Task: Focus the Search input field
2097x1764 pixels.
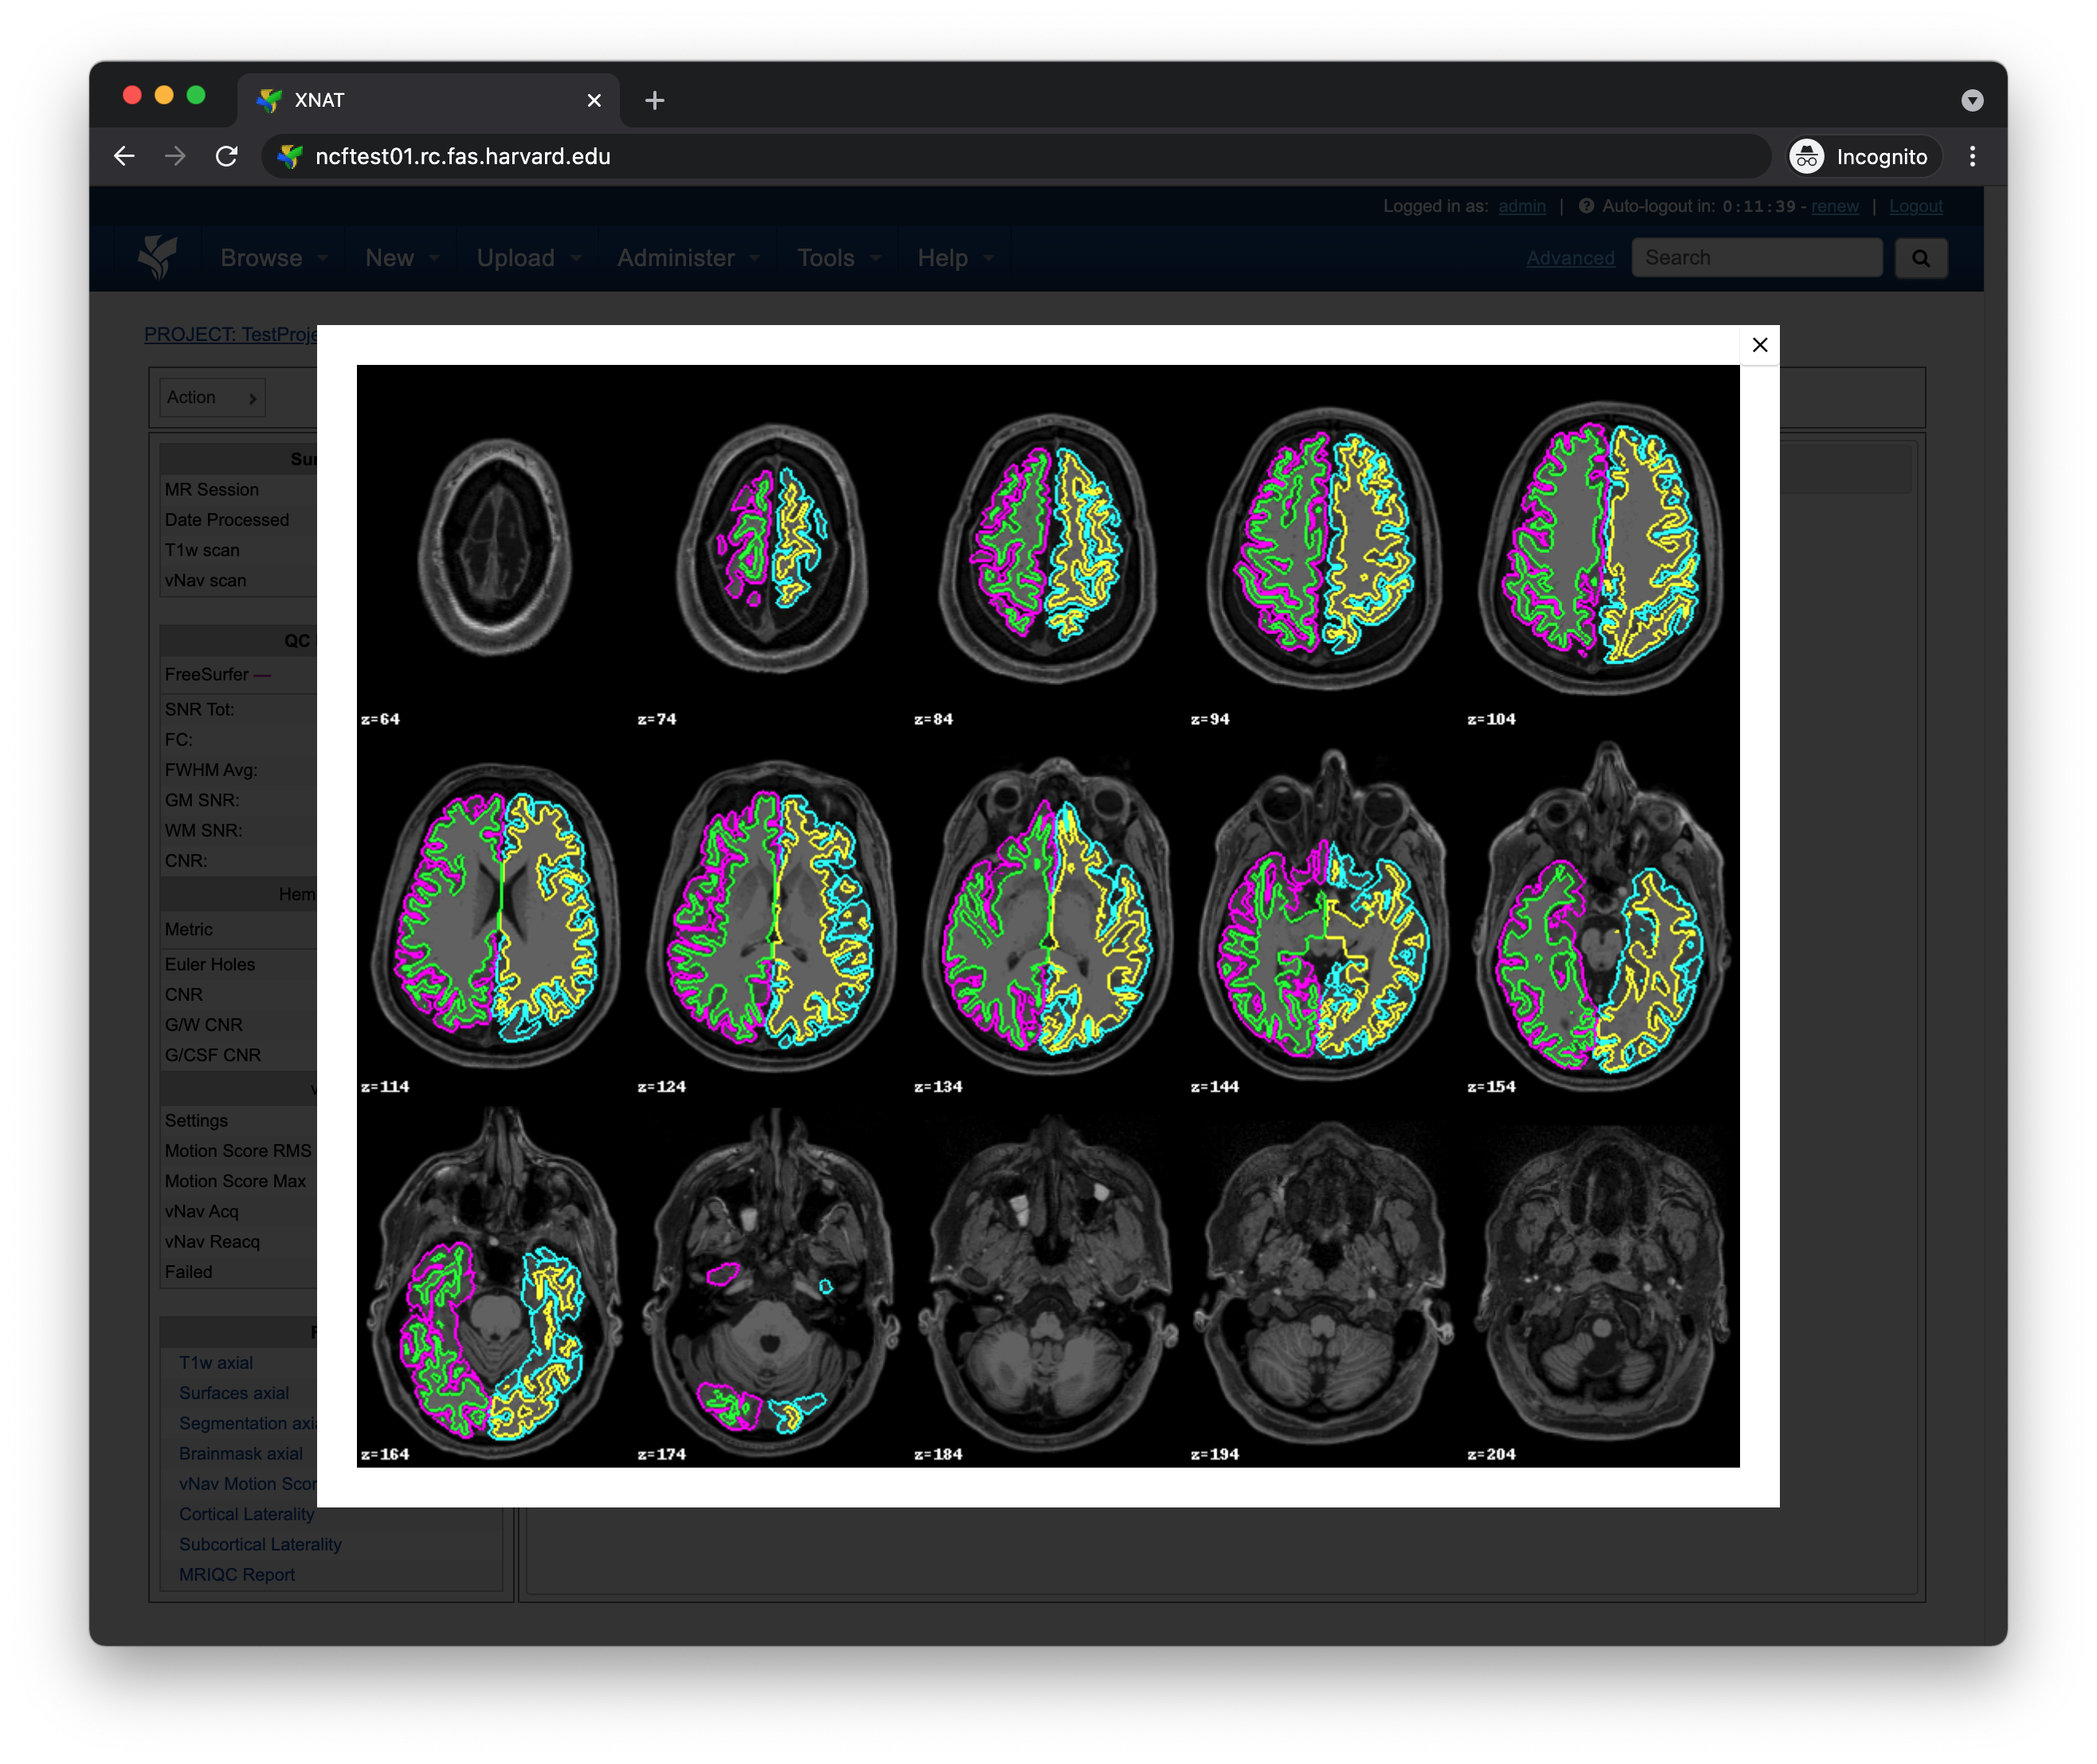Action: [1756, 258]
